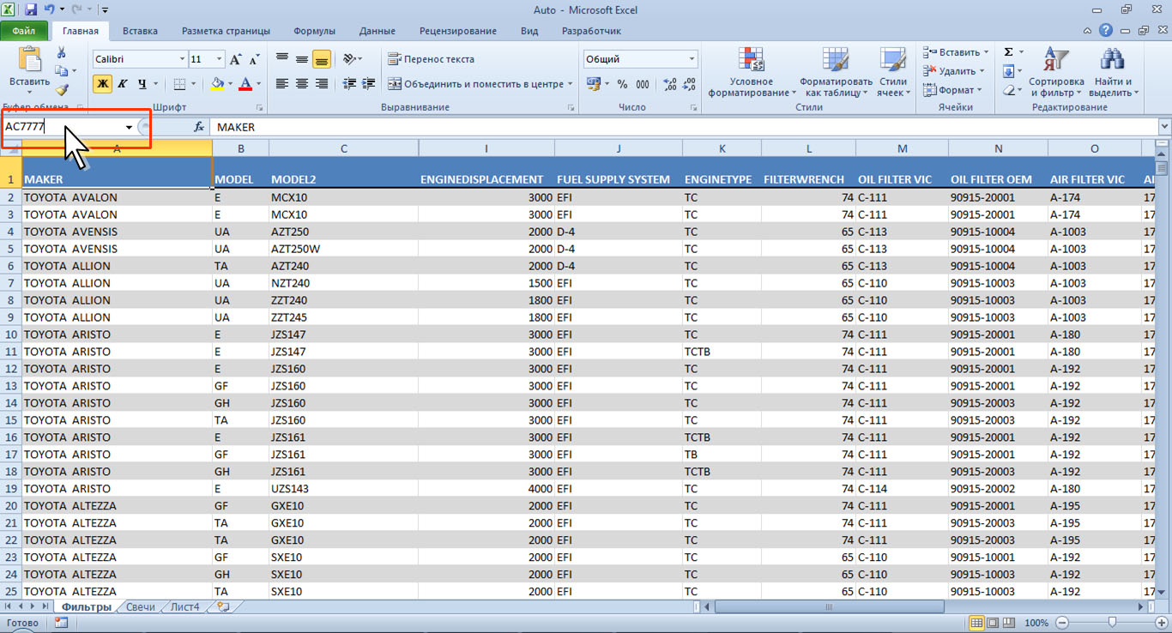Center cell text horizontally
Screen dimensions: 1172x633
302,84
